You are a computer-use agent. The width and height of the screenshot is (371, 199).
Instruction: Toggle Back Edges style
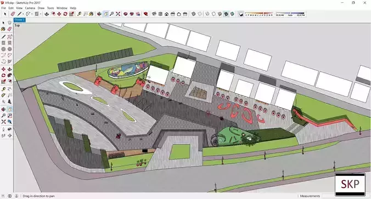coord(200,14)
